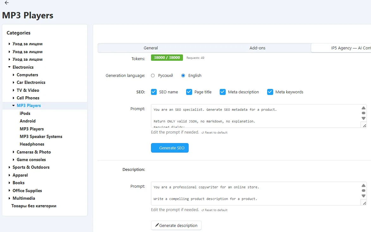Click the Generate description button
This screenshot has width=371, height=232.
[176, 225]
